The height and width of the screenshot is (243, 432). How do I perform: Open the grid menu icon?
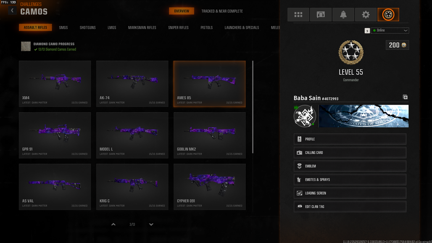click(298, 15)
